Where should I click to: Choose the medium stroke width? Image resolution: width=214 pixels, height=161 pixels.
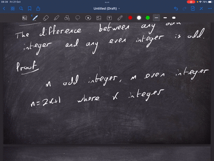click(x=165, y=18)
